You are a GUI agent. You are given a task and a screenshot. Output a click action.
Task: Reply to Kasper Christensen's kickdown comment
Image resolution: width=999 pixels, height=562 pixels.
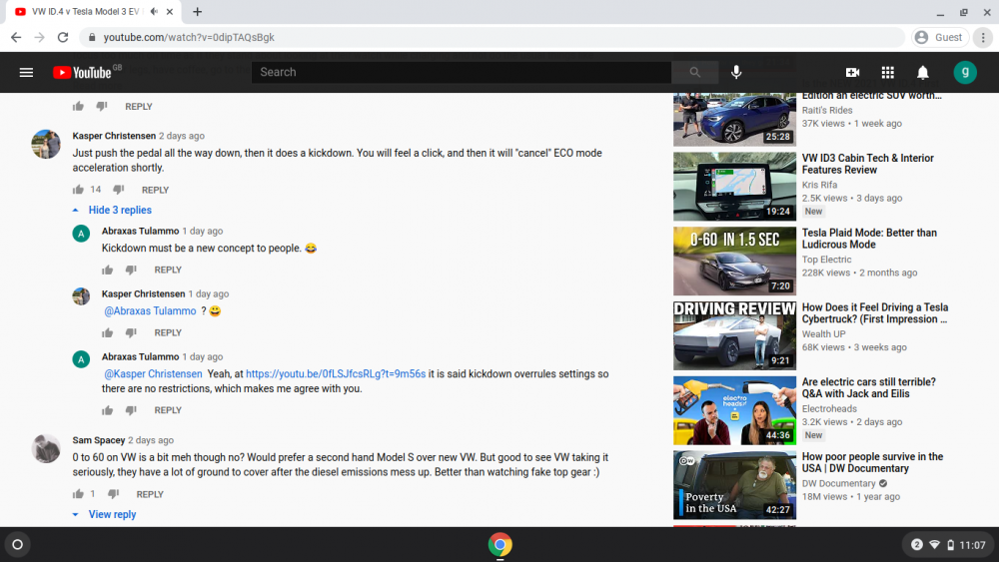155,190
